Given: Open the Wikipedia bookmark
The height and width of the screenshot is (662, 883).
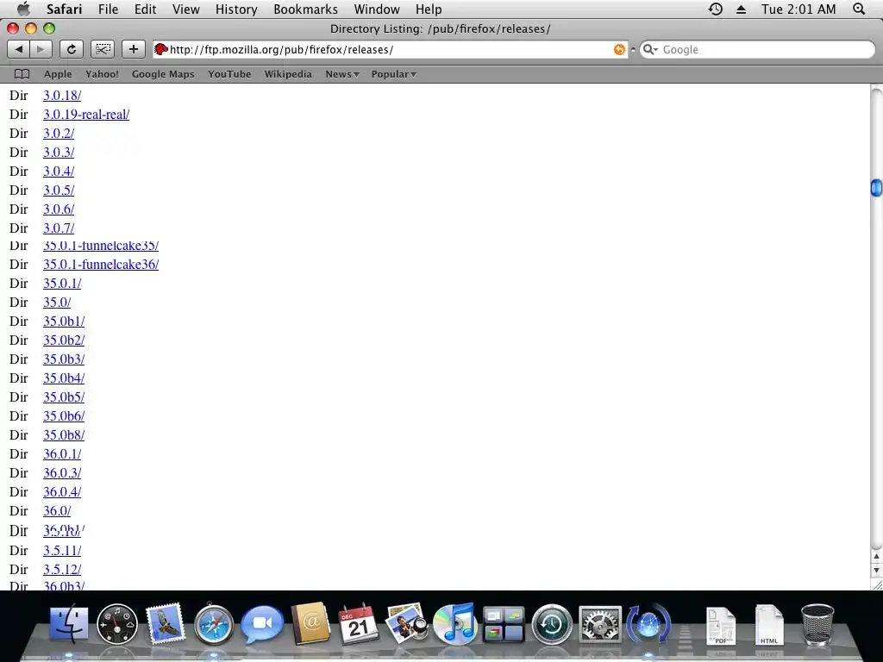Looking at the screenshot, I should click(x=288, y=74).
